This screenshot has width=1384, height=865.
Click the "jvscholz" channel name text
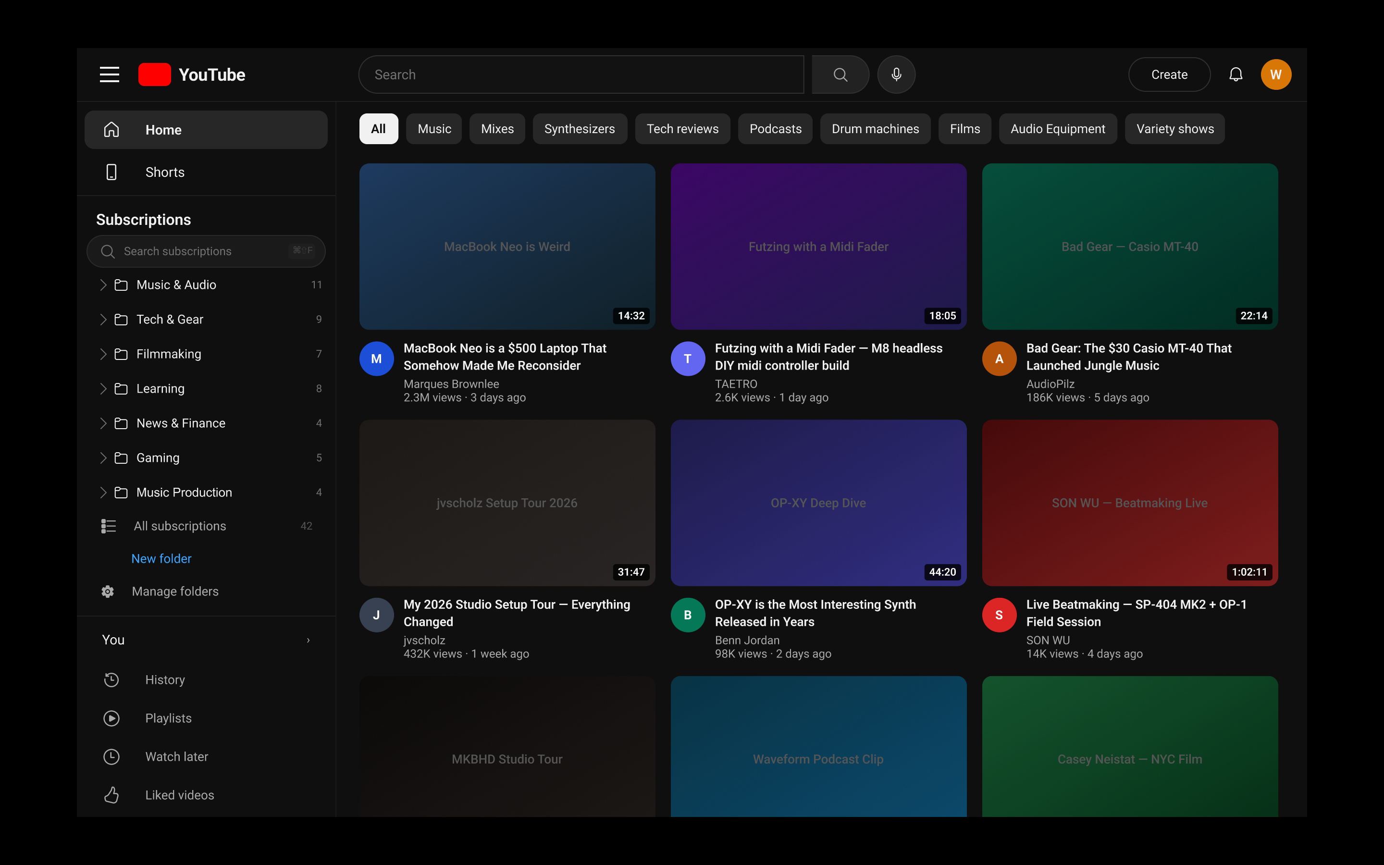click(424, 640)
